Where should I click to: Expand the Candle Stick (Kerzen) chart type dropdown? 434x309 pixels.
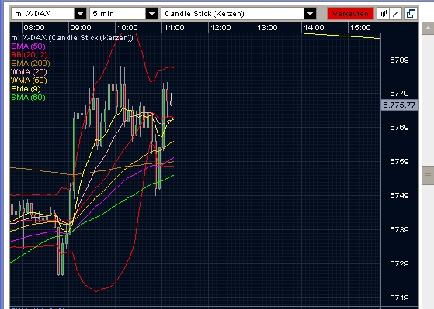[x=311, y=13]
